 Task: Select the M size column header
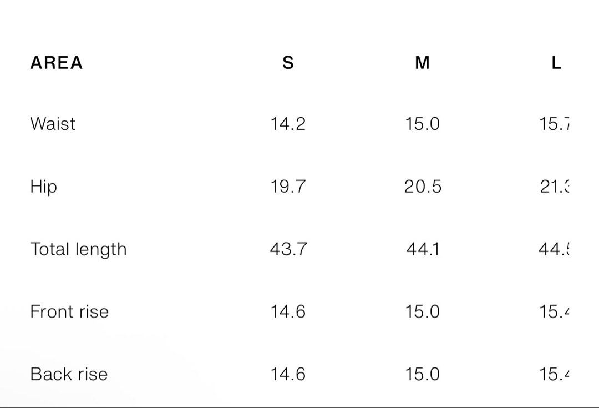(422, 63)
